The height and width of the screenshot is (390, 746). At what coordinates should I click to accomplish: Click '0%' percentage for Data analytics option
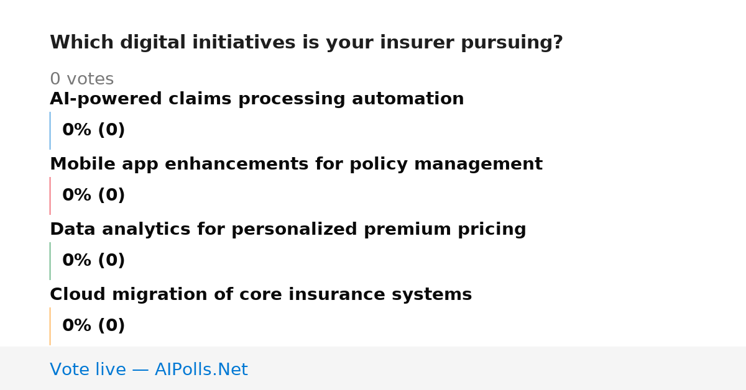pos(77,261)
